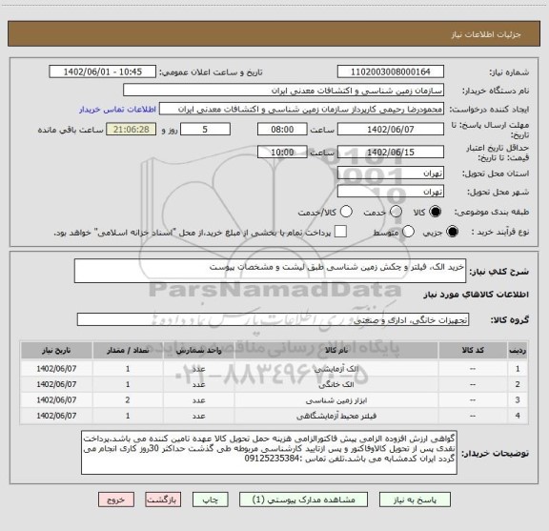
Task: Click the چاپ button
Action: click(x=211, y=500)
